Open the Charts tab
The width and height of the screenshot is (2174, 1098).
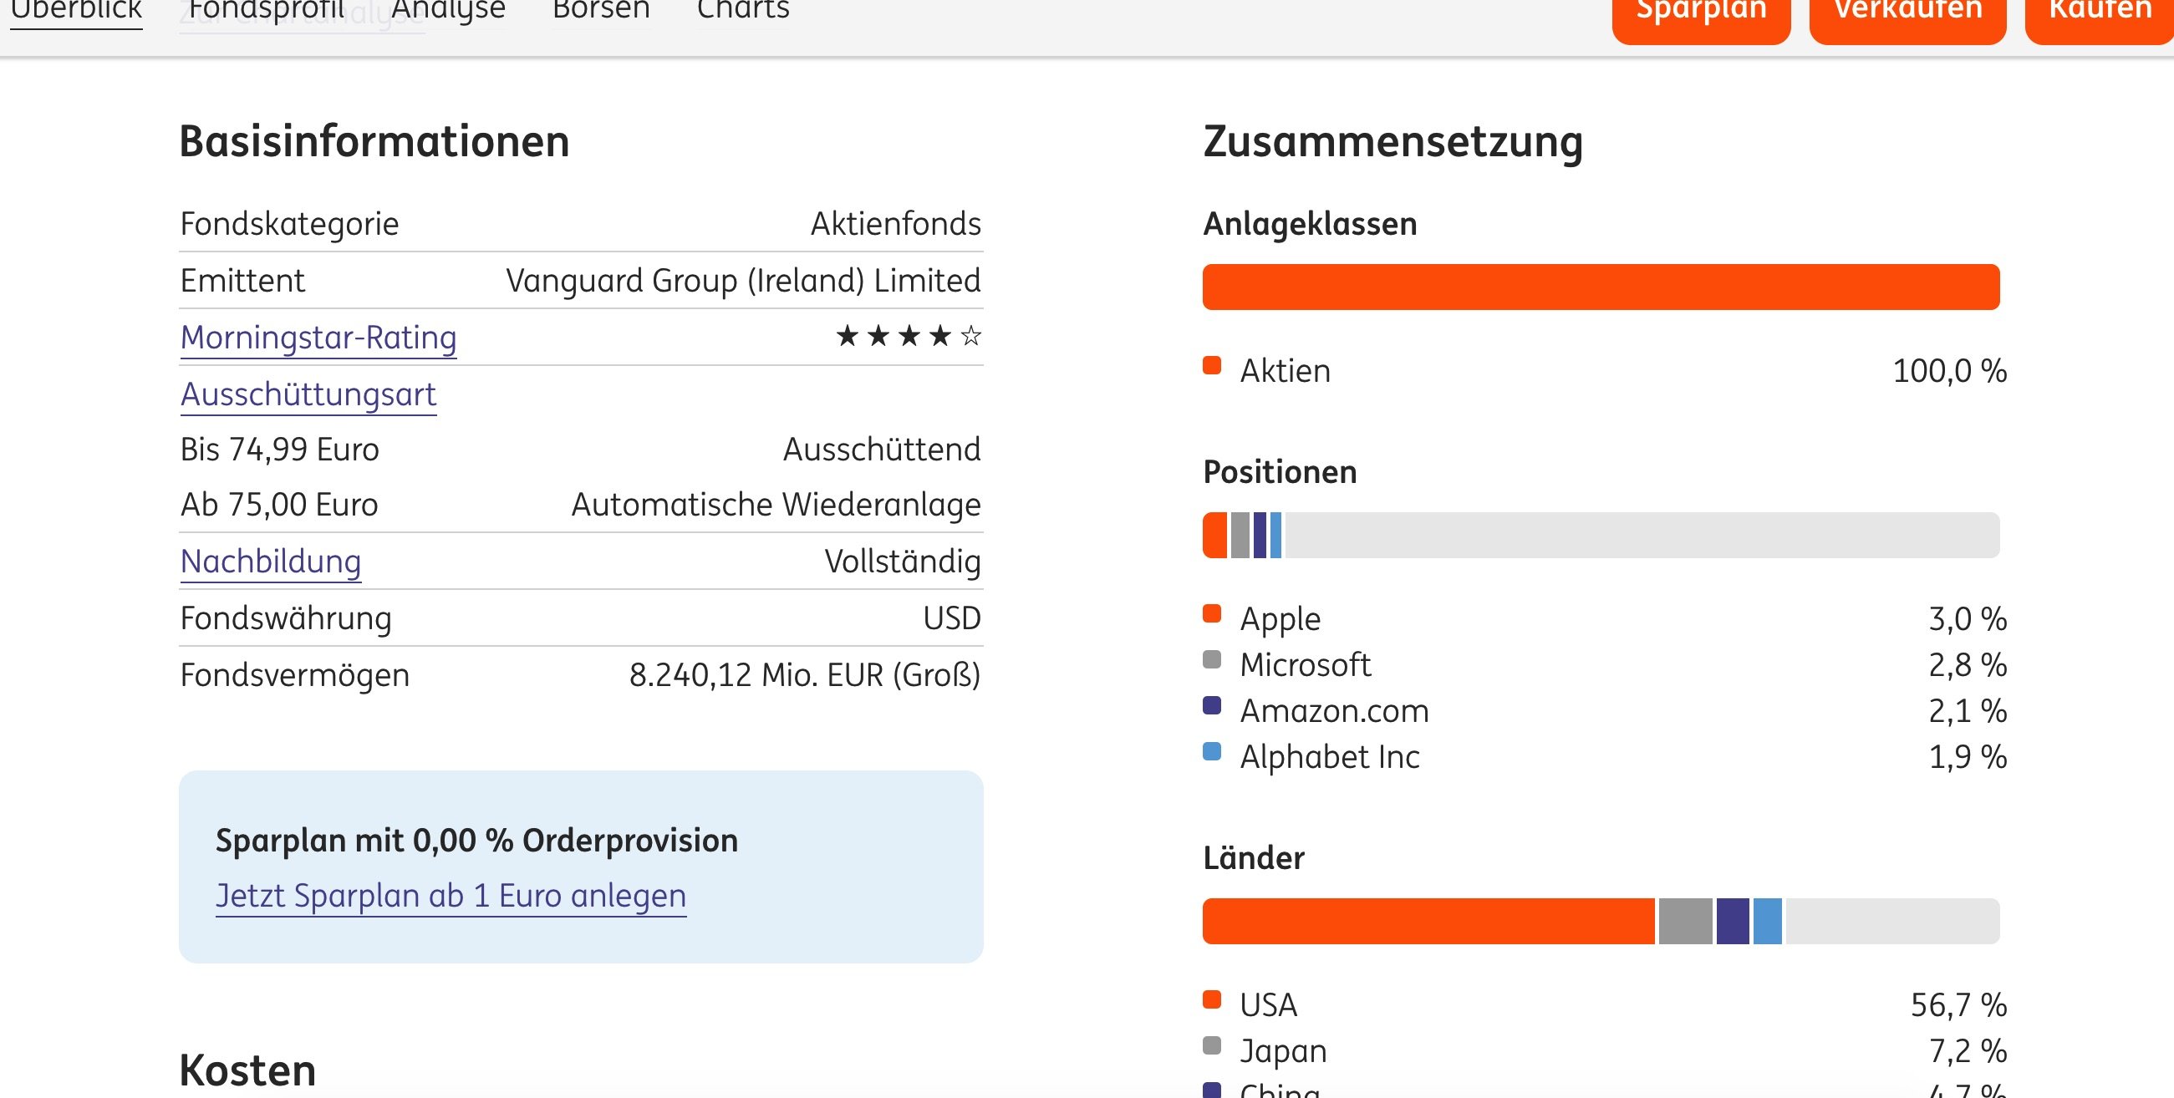(x=743, y=10)
